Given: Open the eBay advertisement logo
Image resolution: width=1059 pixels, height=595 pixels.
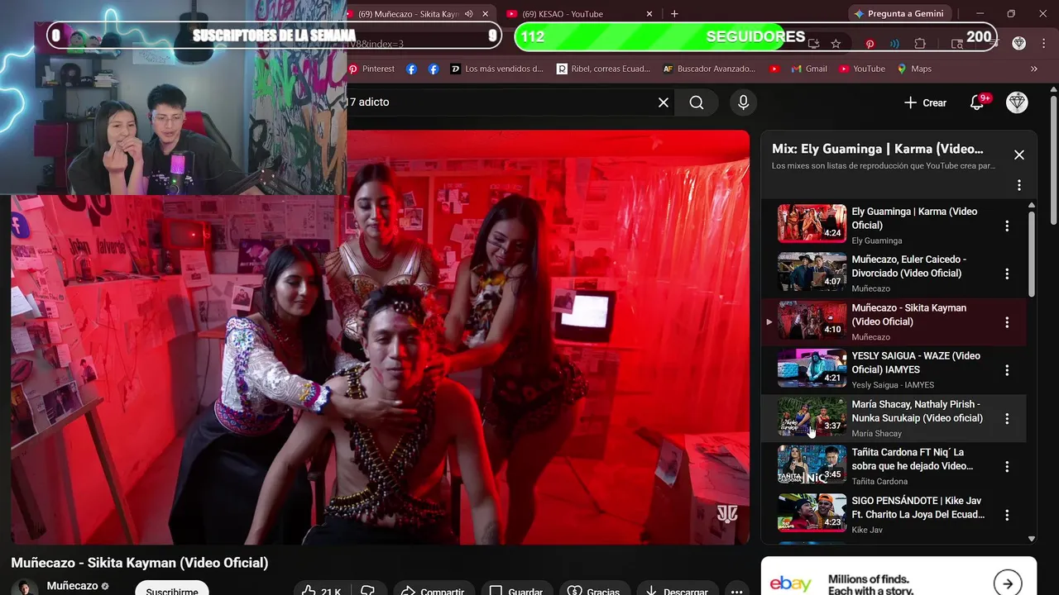Looking at the screenshot, I should coord(791,584).
